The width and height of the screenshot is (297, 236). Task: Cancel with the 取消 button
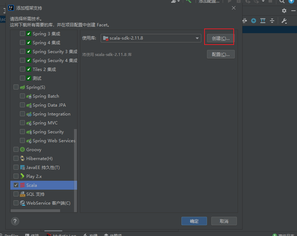(224, 221)
